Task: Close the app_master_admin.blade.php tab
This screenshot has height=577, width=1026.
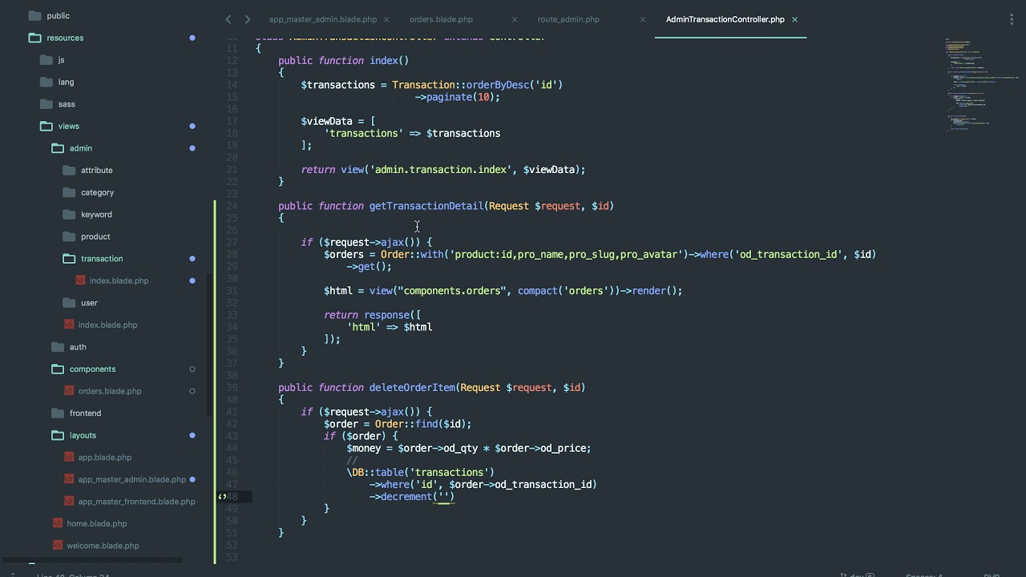Action: [x=386, y=19]
